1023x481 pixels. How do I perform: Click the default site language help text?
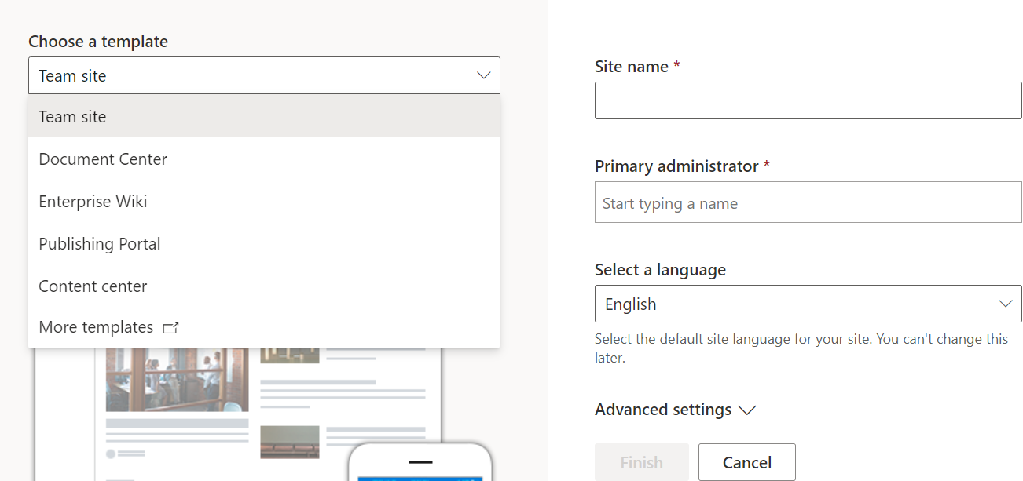(801, 348)
